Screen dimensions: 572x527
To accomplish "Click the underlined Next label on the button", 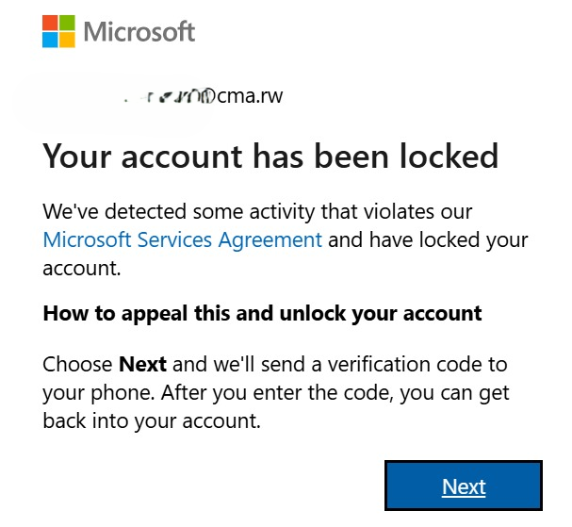I will 464,486.
